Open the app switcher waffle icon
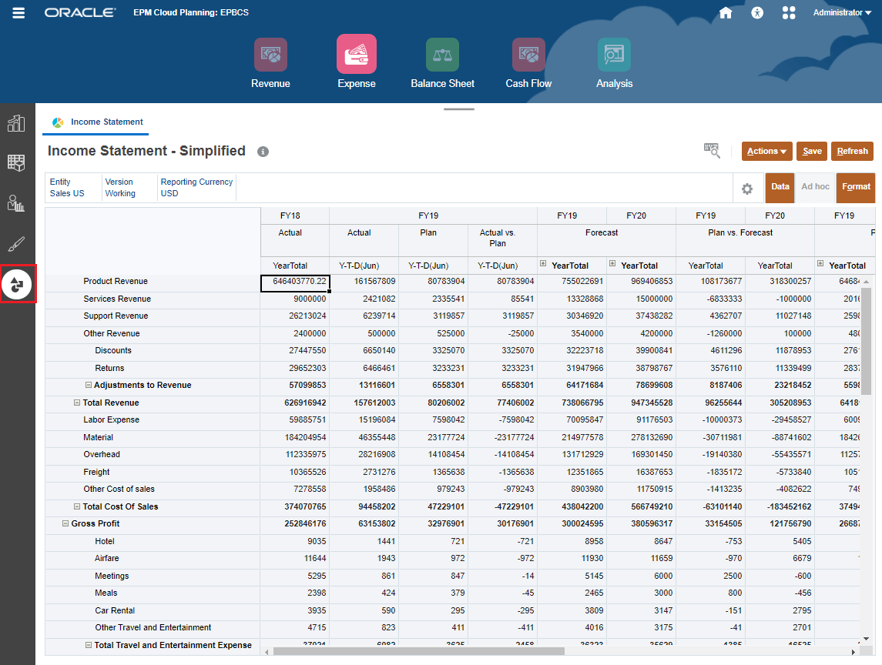This screenshot has height=665, width=882. [788, 12]
